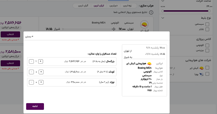Sort results by دیرترین
217x114 pixels.
pyautogui.click(x=113, y=6)
